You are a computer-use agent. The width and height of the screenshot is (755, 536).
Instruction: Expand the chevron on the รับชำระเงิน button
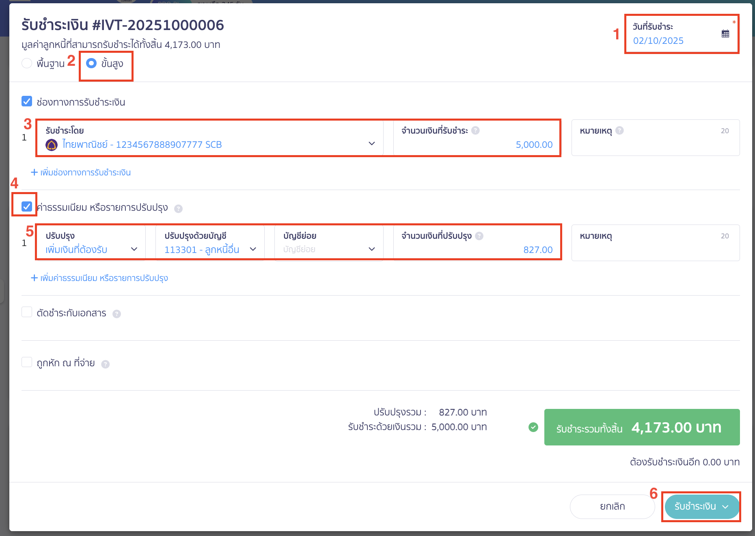(x=726, y=507)
